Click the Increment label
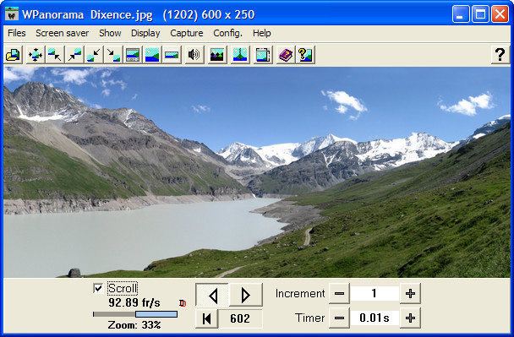Screen dimensions: 514x337 tap(300, 293)
